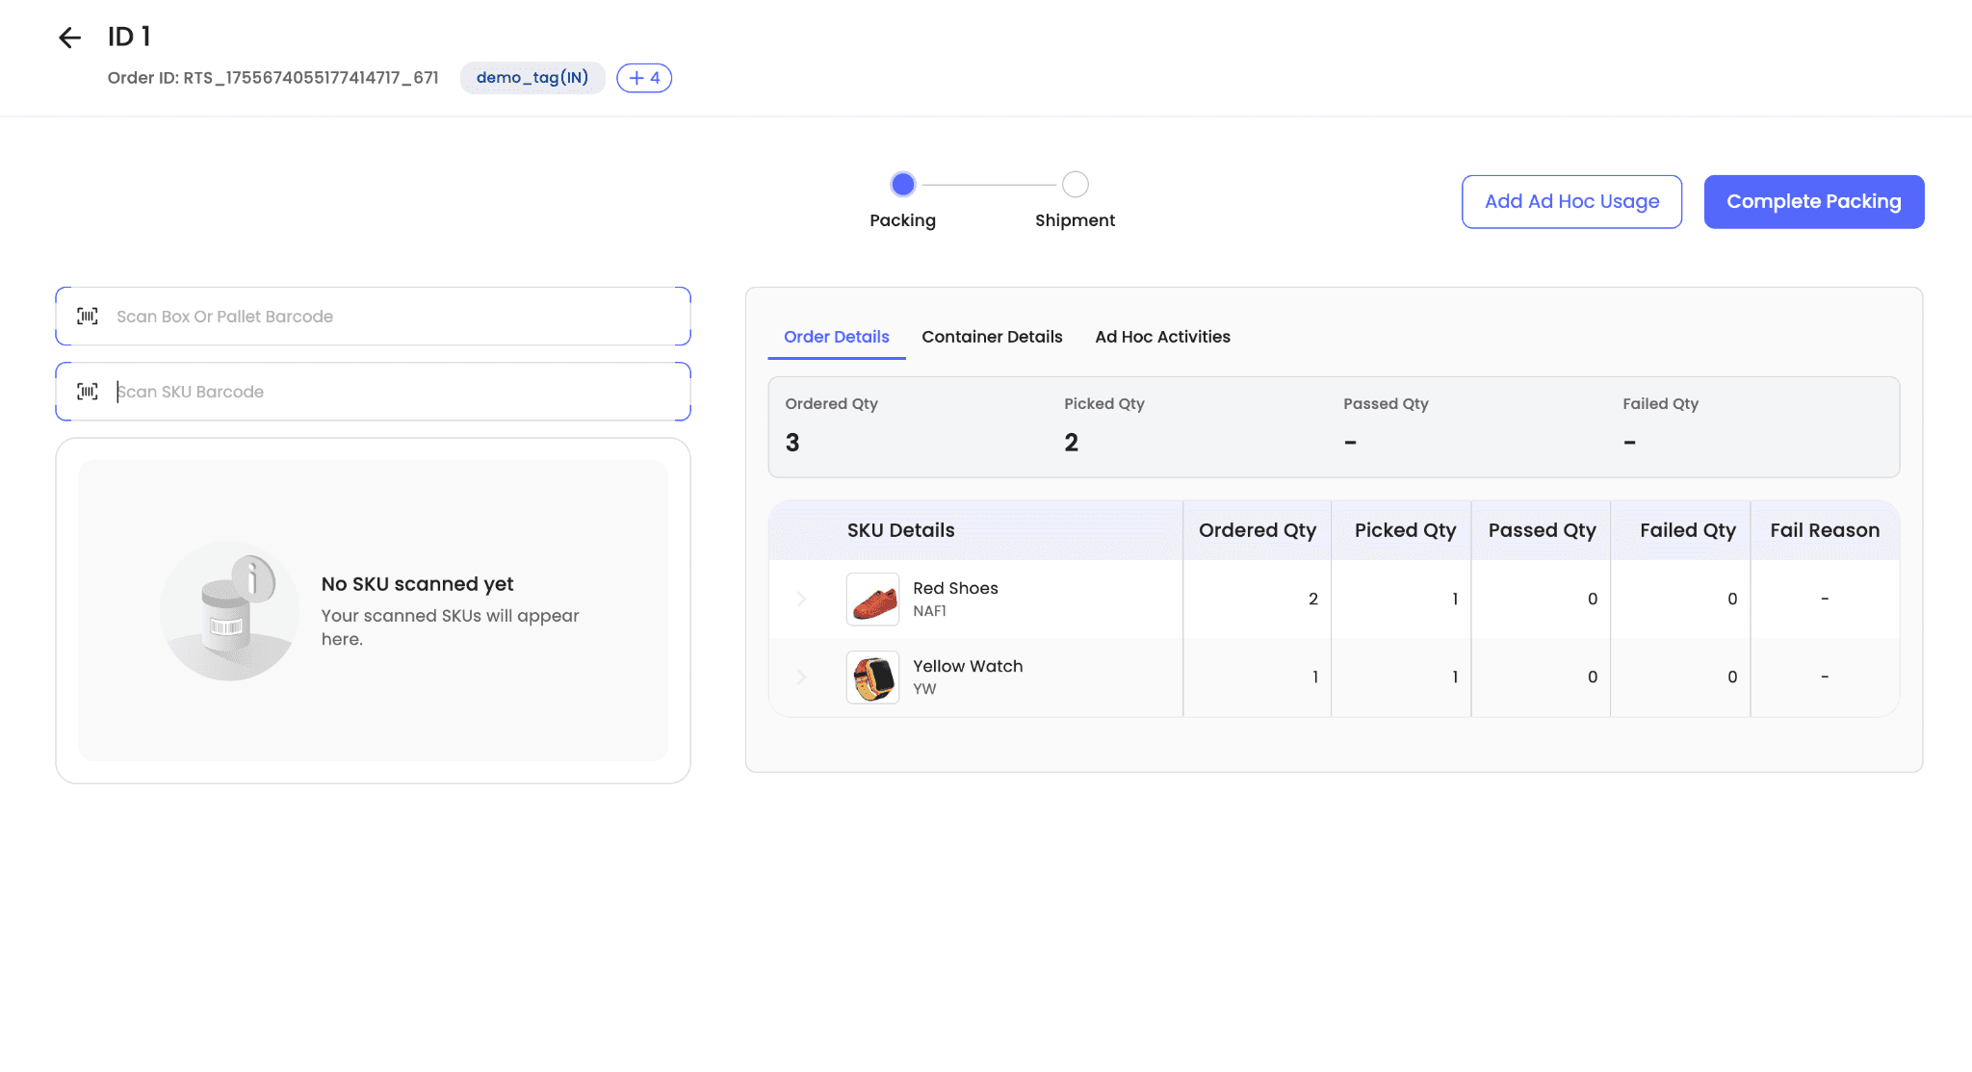The width and height of the screenshot is (1972, 1072).
Task: Select the Packing step circle
Action: [x=902, y=184]
